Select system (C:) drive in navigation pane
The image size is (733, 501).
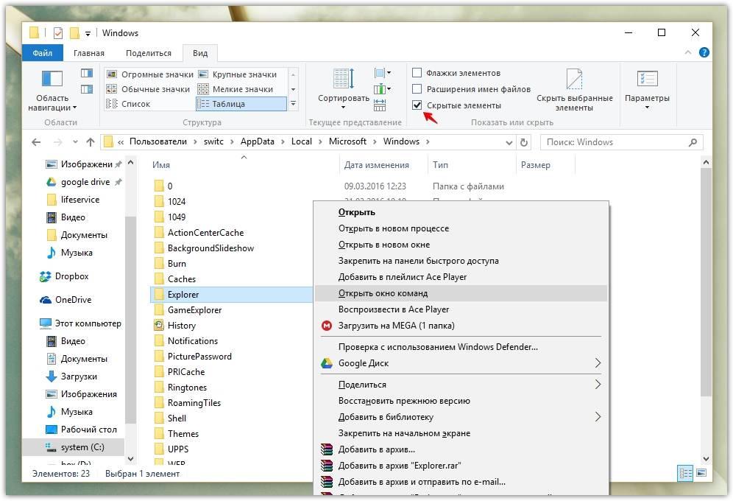[82, 447]
